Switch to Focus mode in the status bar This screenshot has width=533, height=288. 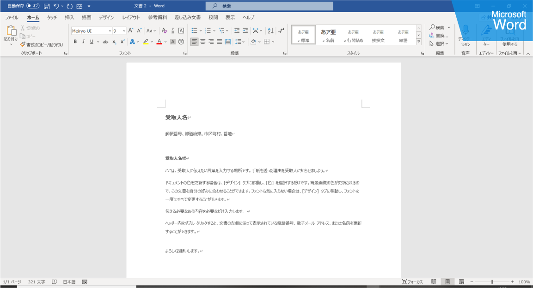(x=410, y=281)
